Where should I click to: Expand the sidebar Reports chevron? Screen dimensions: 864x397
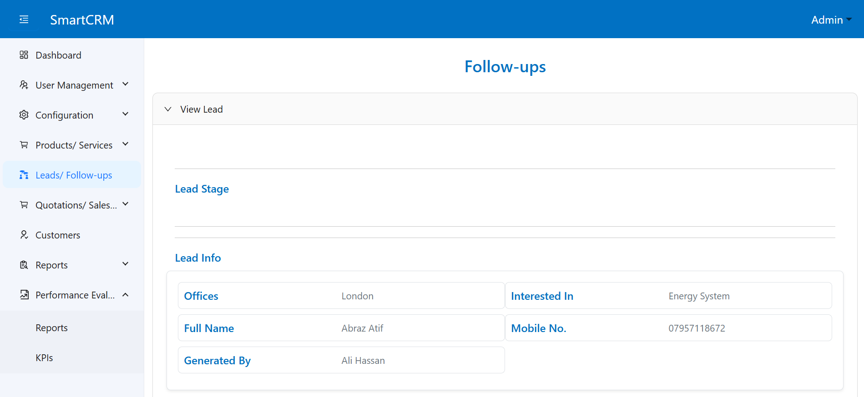tap(126, 264)
